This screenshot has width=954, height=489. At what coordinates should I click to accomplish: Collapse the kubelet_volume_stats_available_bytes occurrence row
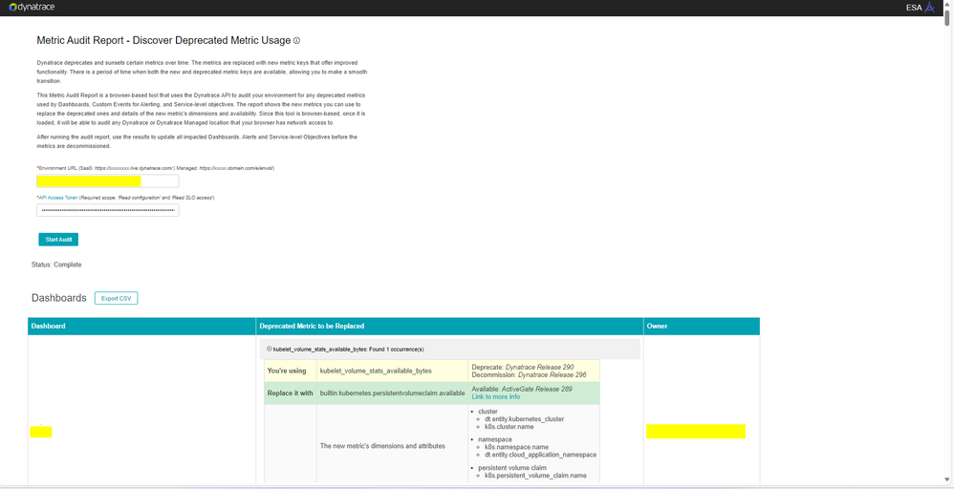click(270, 350)
